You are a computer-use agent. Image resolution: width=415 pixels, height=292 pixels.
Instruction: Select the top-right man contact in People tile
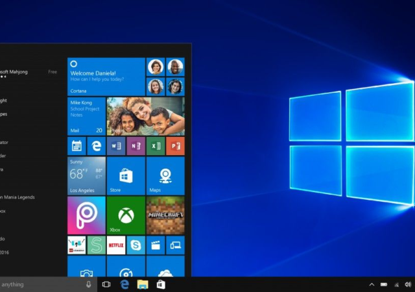[175, 67]
